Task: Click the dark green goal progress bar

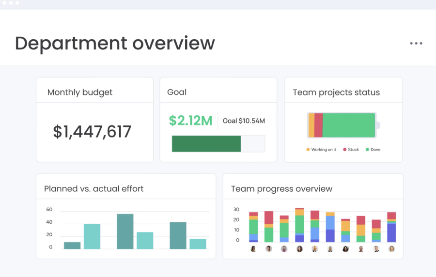Action: 206,144
